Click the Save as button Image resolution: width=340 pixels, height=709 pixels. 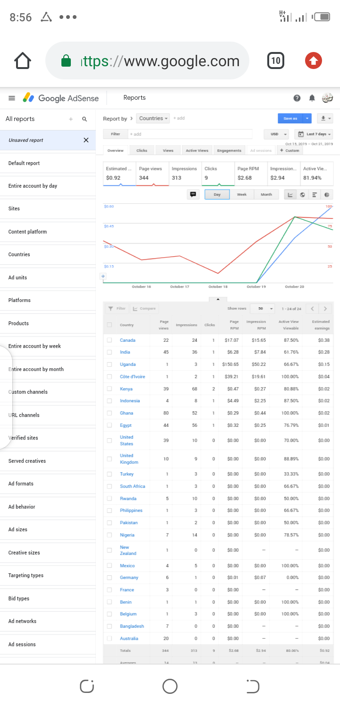(290, 119)
